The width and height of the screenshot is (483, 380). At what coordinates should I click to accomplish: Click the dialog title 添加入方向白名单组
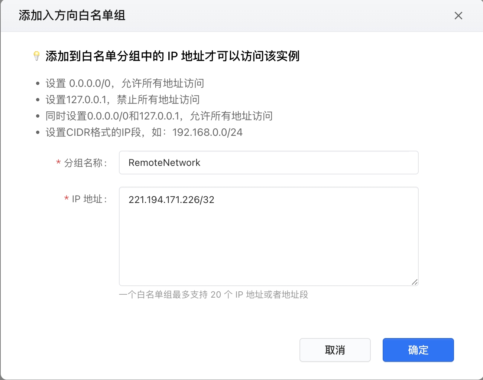point(72,16)
